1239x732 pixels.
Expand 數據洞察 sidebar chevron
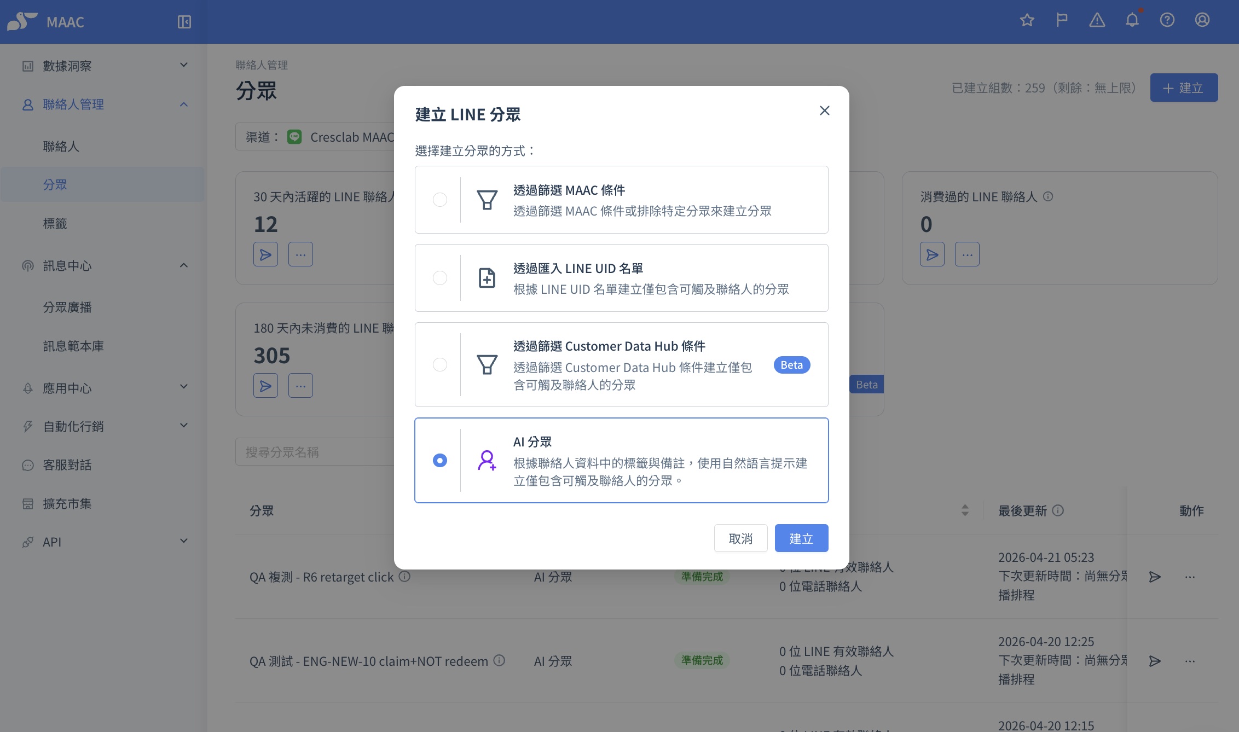coord(184,65)
